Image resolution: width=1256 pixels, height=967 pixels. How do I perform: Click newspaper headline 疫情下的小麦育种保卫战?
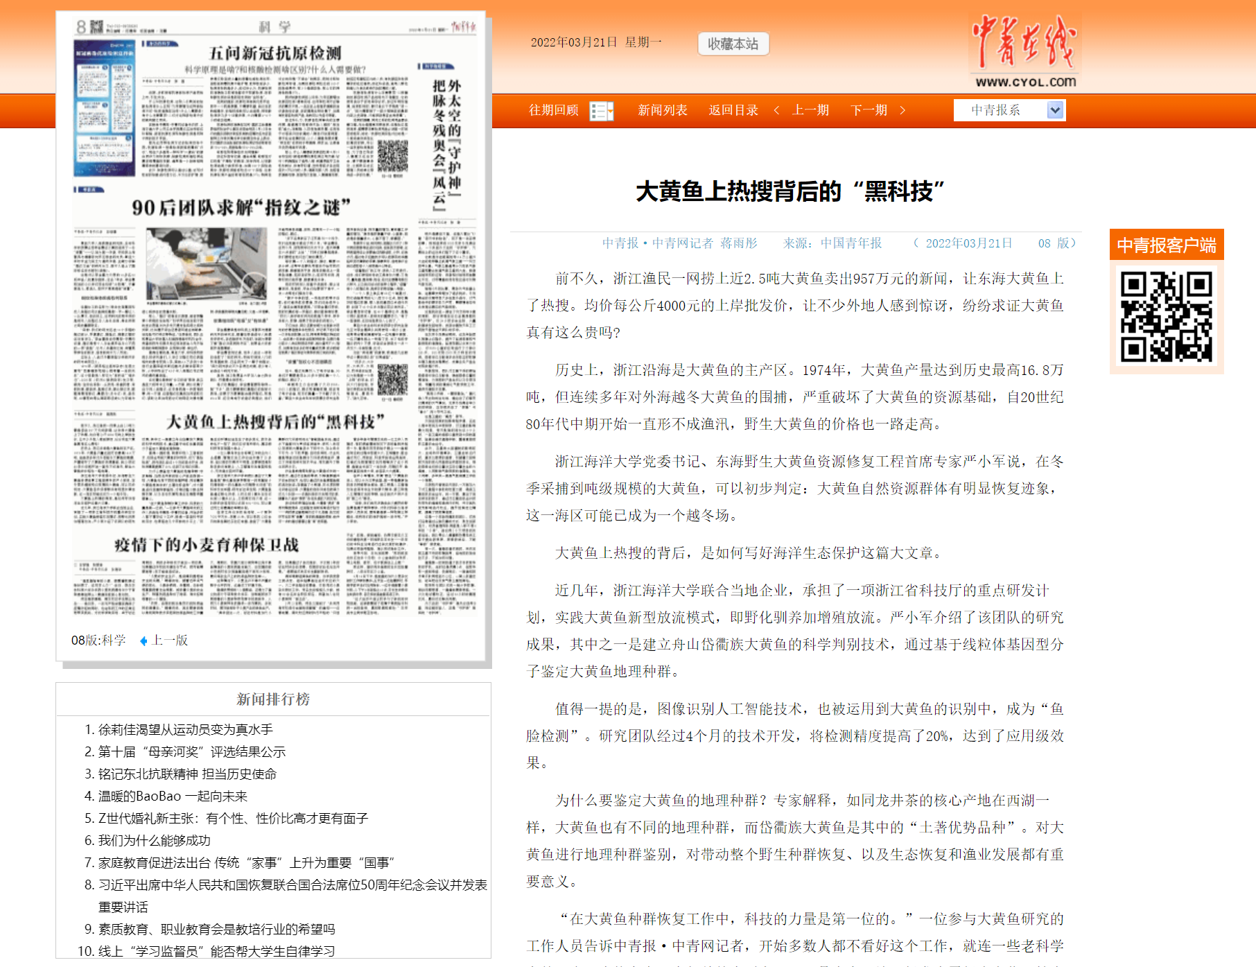207,545
